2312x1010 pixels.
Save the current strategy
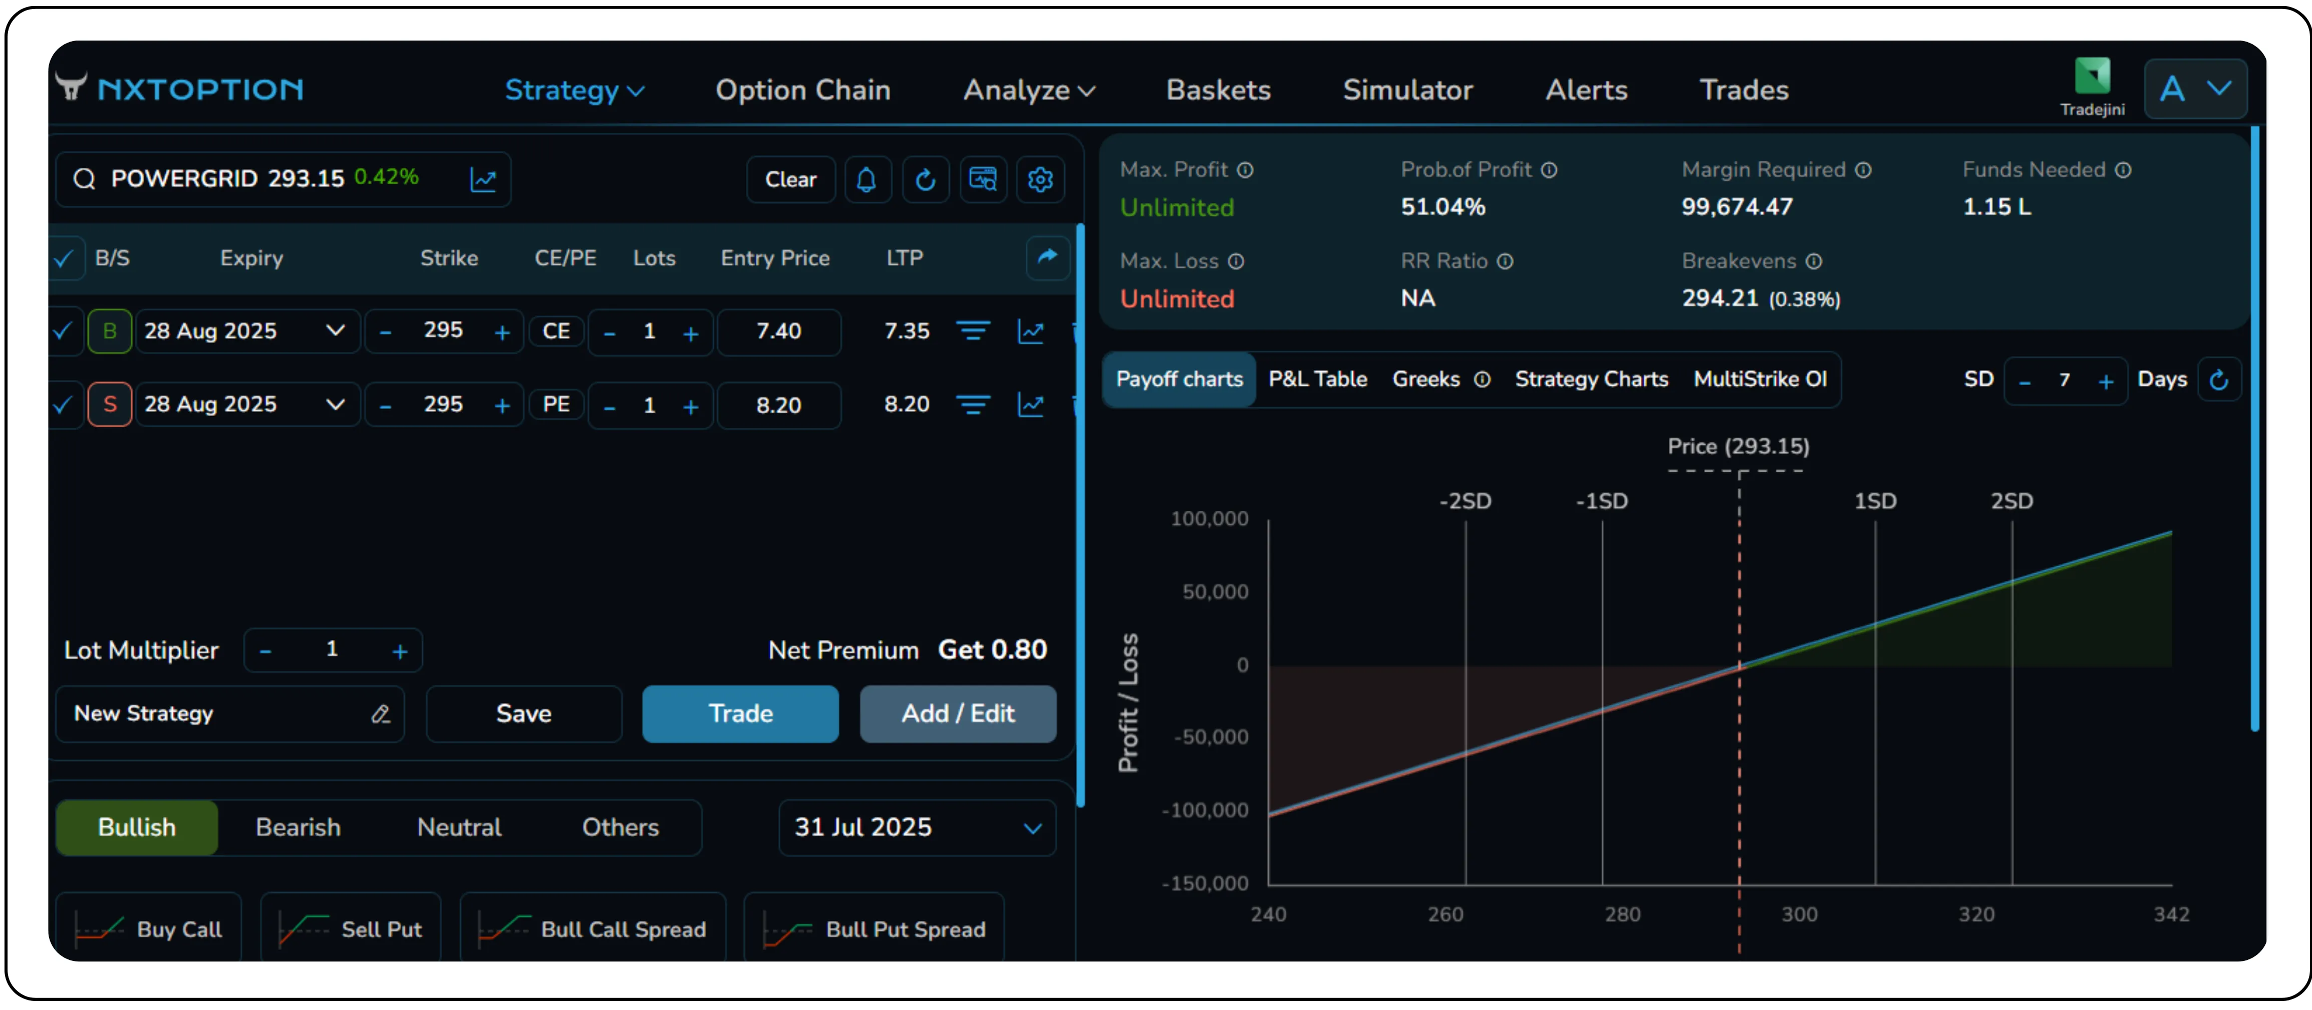[x=523, y=714]
